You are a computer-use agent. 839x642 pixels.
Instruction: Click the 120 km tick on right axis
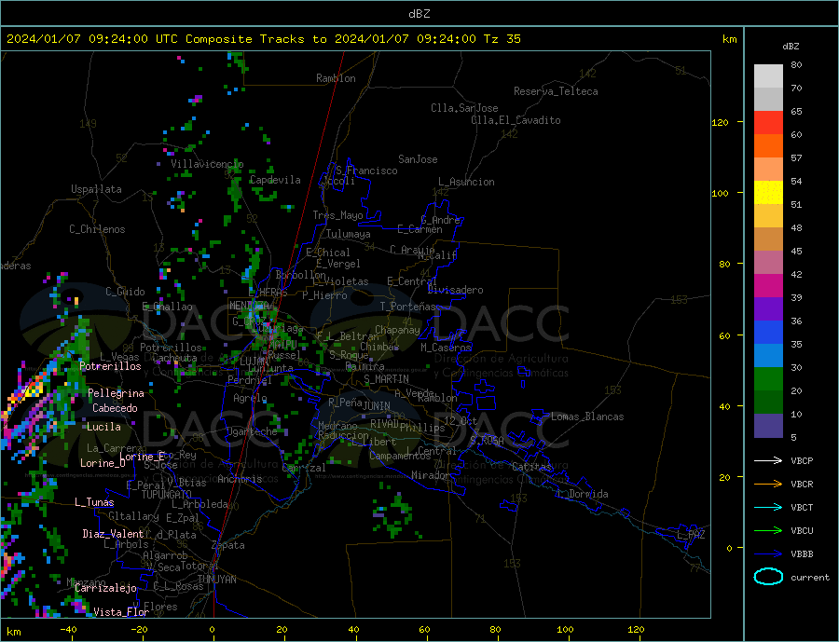tap(721, 122)
